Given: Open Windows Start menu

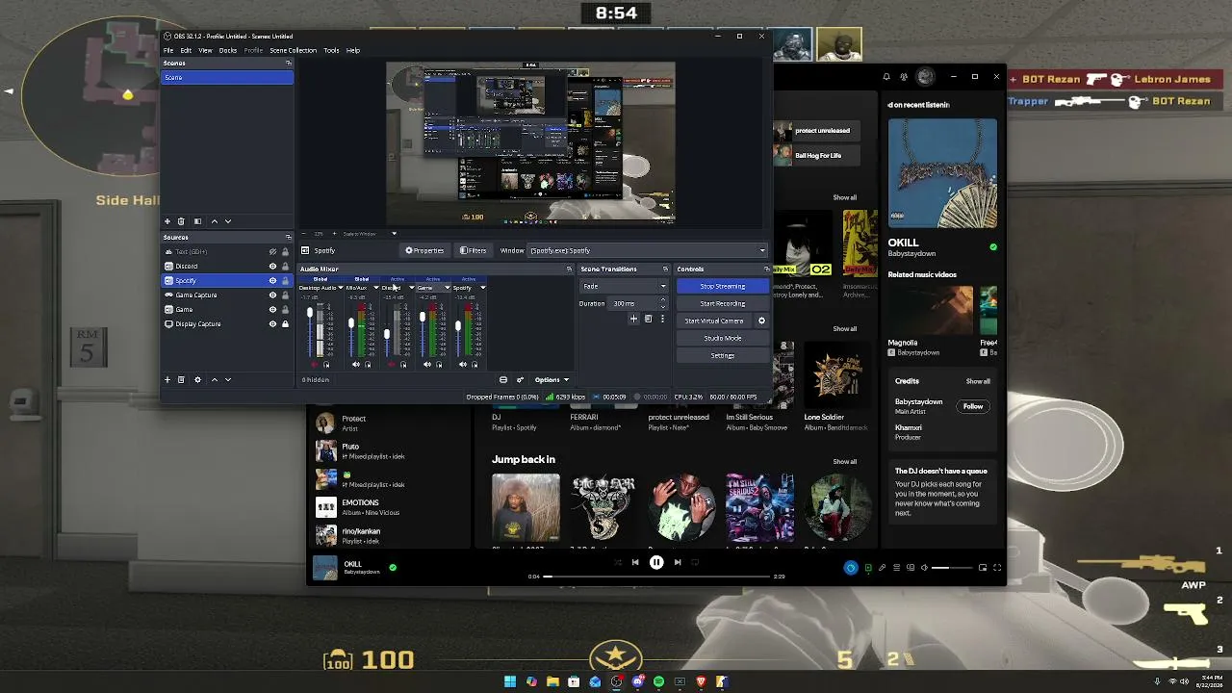Looking at the screenshot, I should 510,681.
